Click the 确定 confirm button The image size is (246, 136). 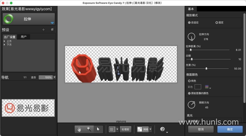point(230,129)
